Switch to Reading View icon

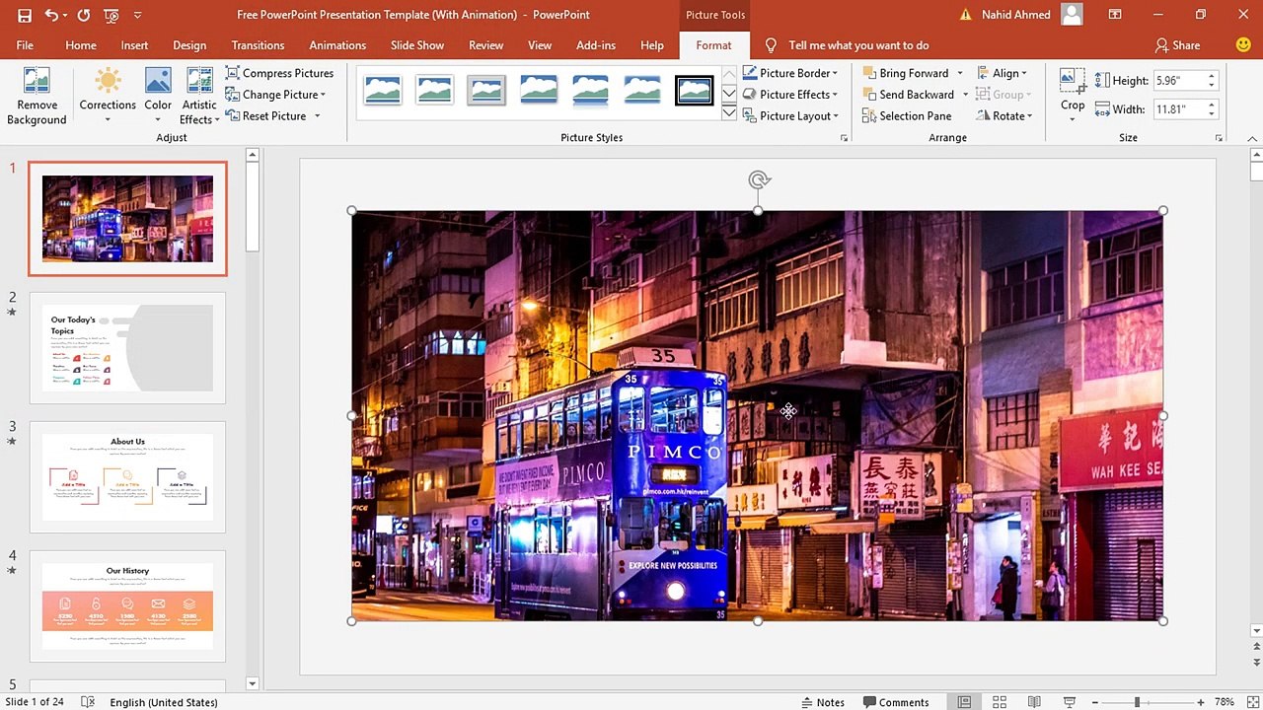tap(1034, 702)
